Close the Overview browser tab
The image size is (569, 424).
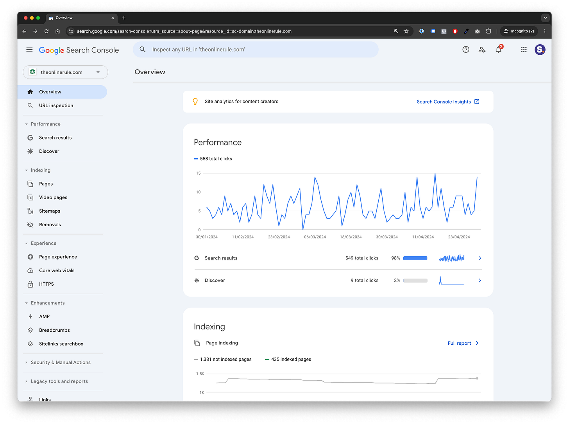pos(113,18)
